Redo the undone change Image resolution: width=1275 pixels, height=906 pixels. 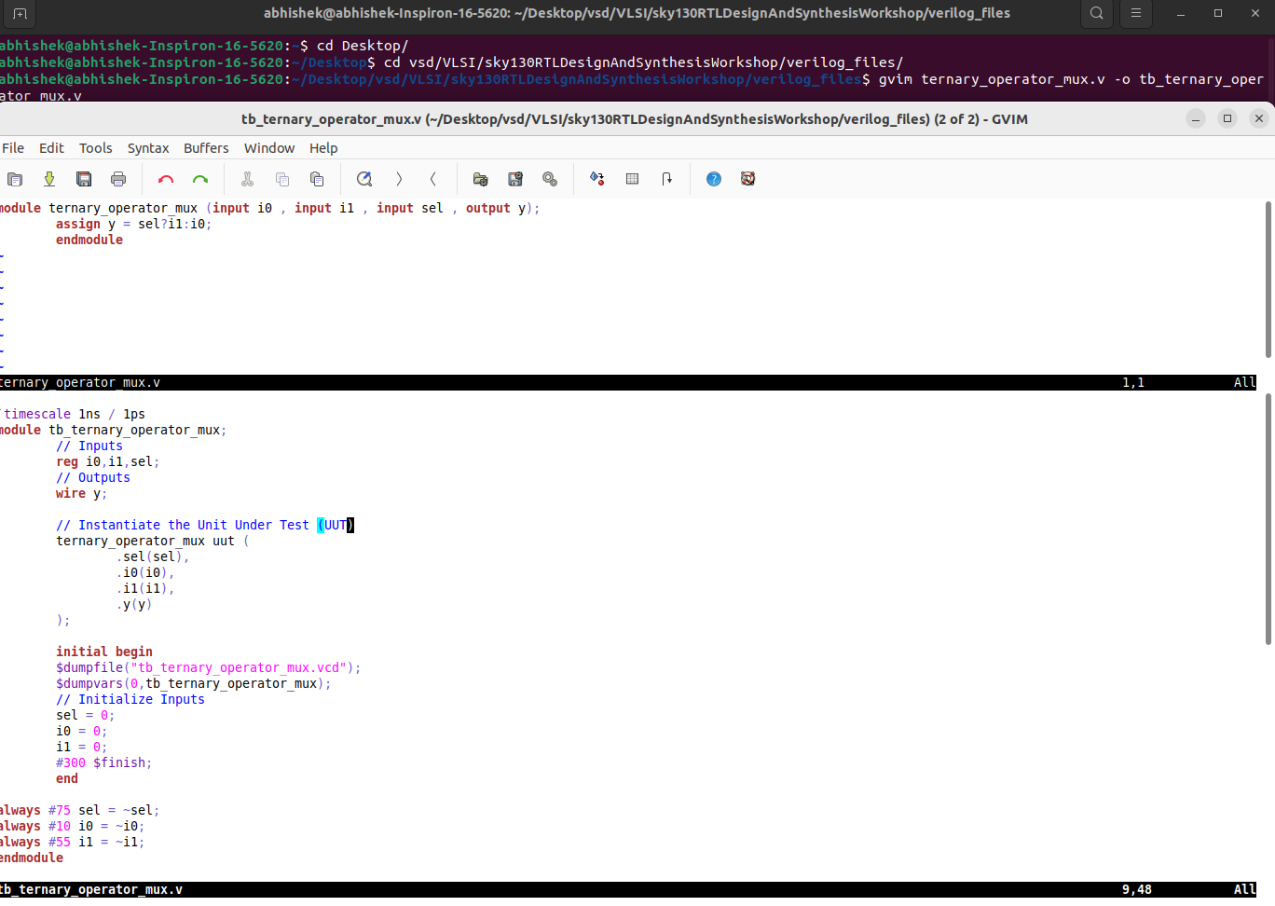(x=199, y=178)
